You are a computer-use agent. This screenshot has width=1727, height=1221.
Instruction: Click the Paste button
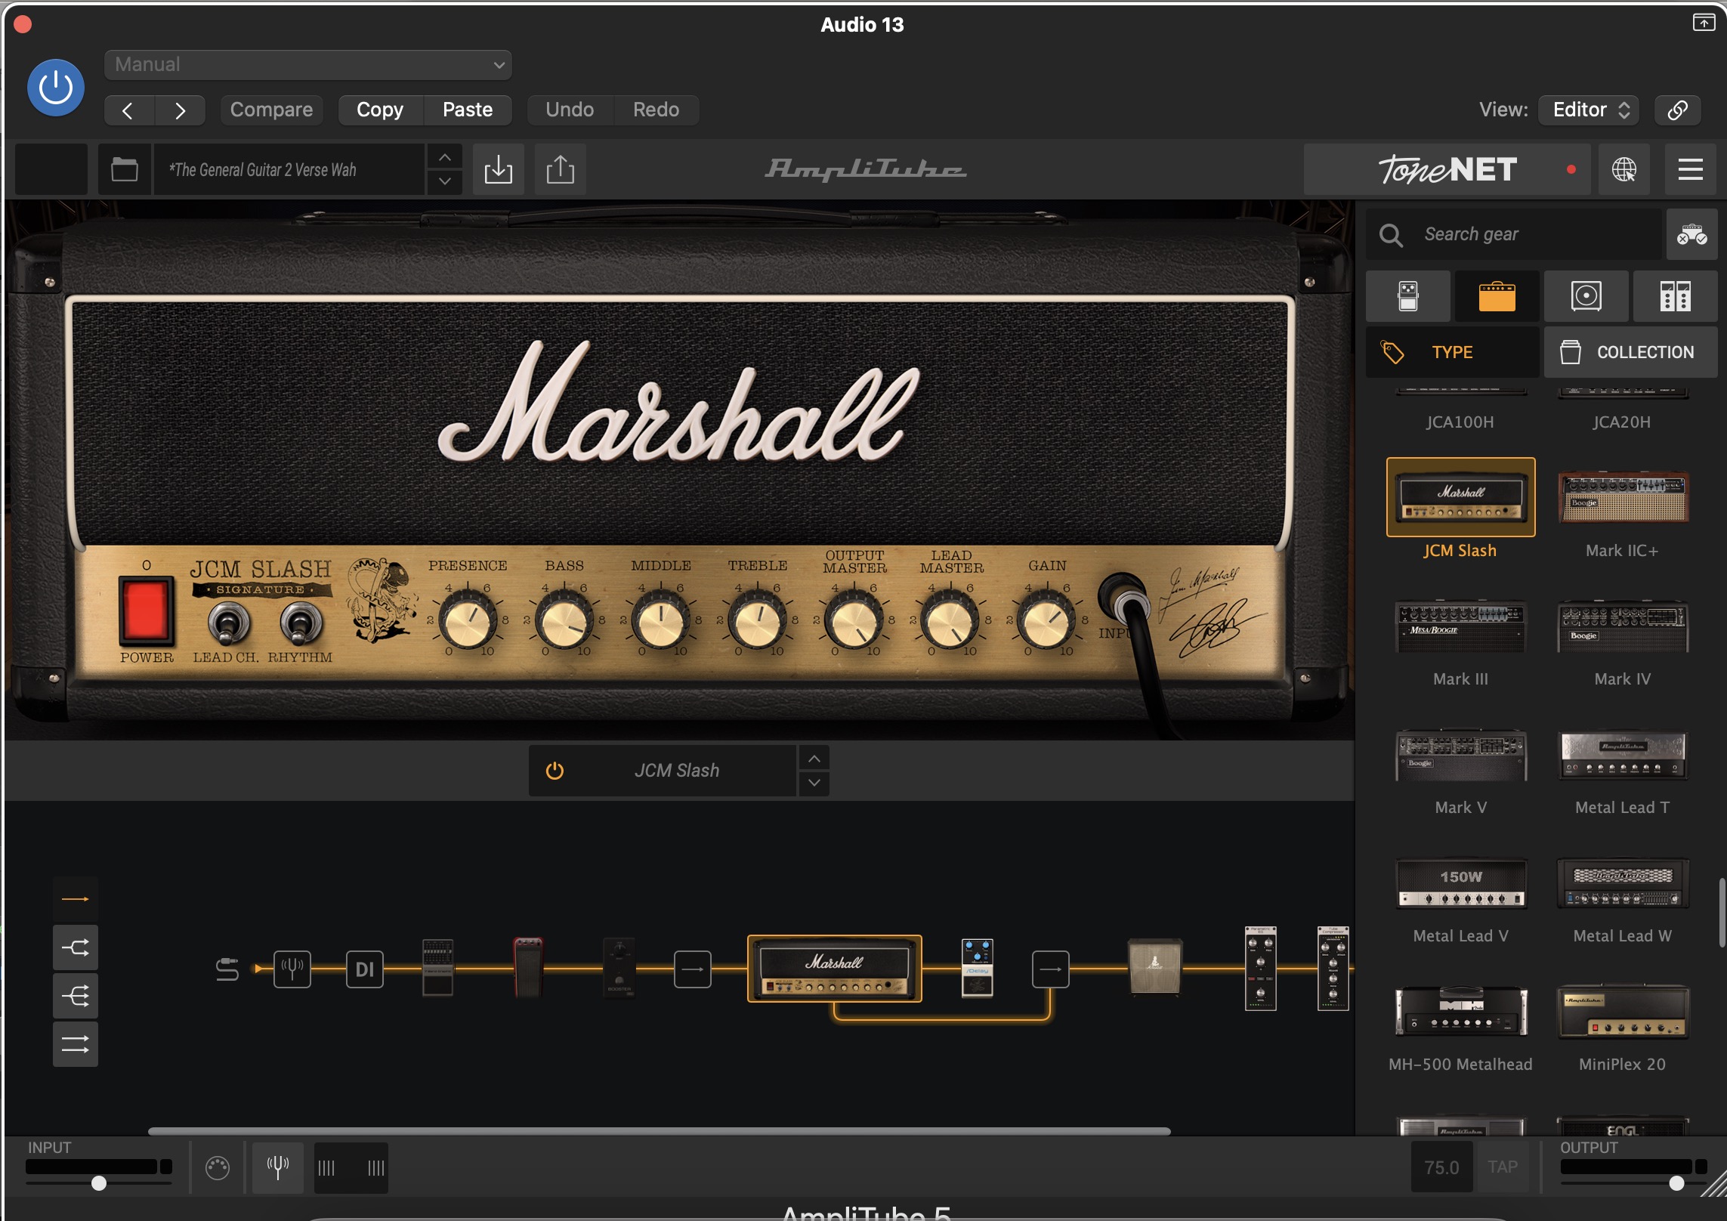pos(468,110)
